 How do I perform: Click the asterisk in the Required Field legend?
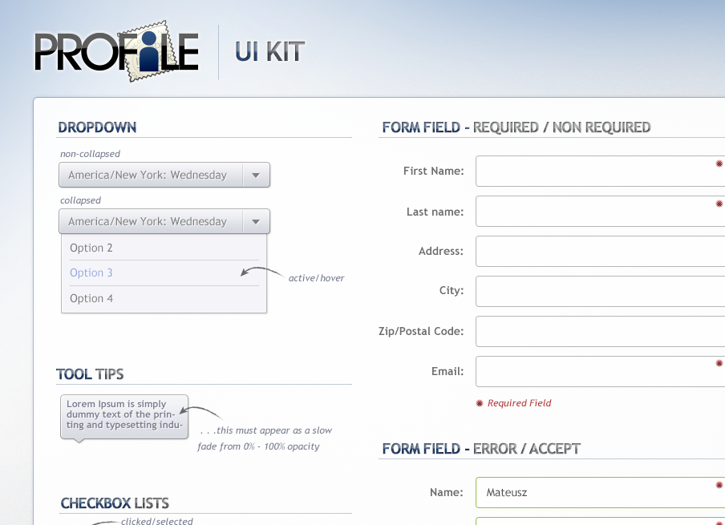tap(480, 403)
